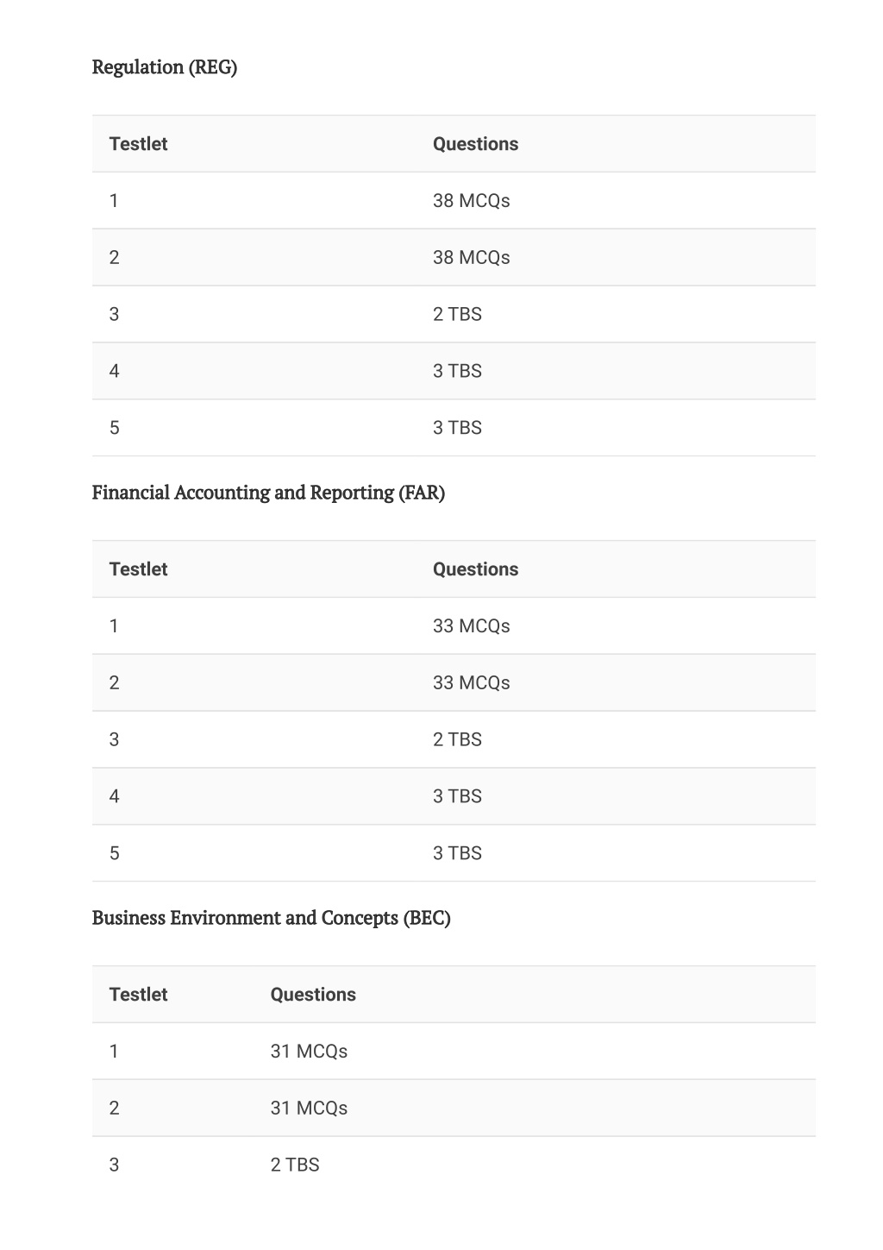The width and height of the screenshot is (883, 1250).
Task: Click the 2 TBS cell in BEC table
Action: [x=295, y=1165]
